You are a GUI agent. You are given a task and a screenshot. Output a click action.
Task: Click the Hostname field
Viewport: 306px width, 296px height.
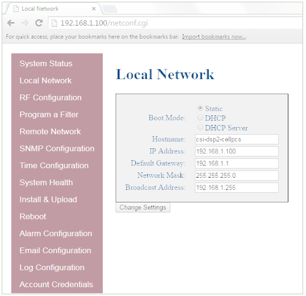(236, 139)
